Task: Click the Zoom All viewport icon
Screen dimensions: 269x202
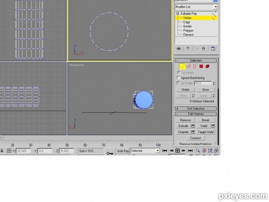Action: tap(204, 151)
